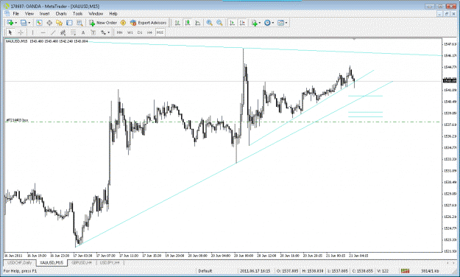Click the Default profile in status bar
The image size is (460, 277).
pos(205,271)
